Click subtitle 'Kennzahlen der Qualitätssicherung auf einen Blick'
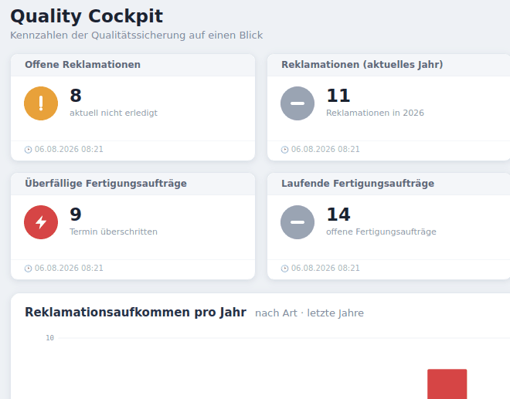This screenshot has height=399, width=510. coord(136,35)
